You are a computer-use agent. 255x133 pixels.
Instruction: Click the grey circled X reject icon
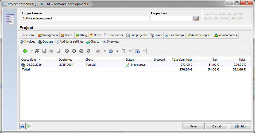tap(74, 51)
